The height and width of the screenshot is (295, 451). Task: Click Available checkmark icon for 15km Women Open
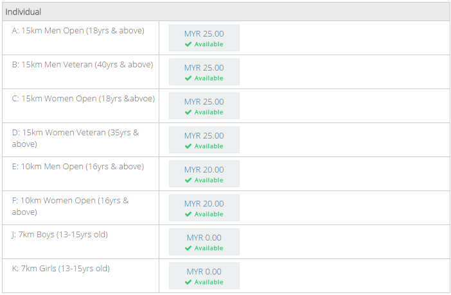188,112
